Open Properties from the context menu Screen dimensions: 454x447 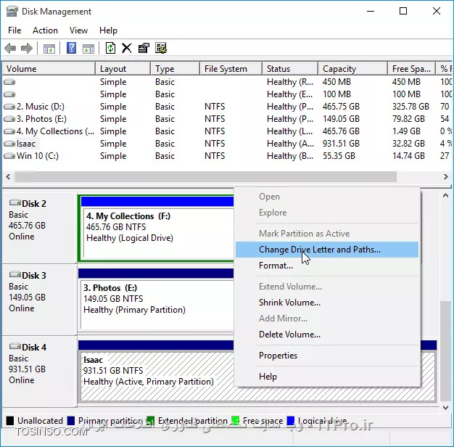pos(327,356)
